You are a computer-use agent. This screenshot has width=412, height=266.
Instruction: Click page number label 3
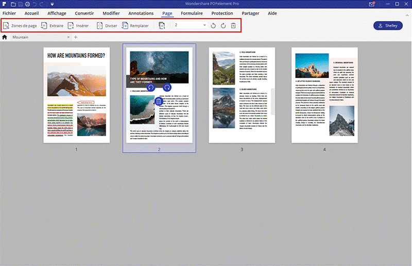pos(242,149)
